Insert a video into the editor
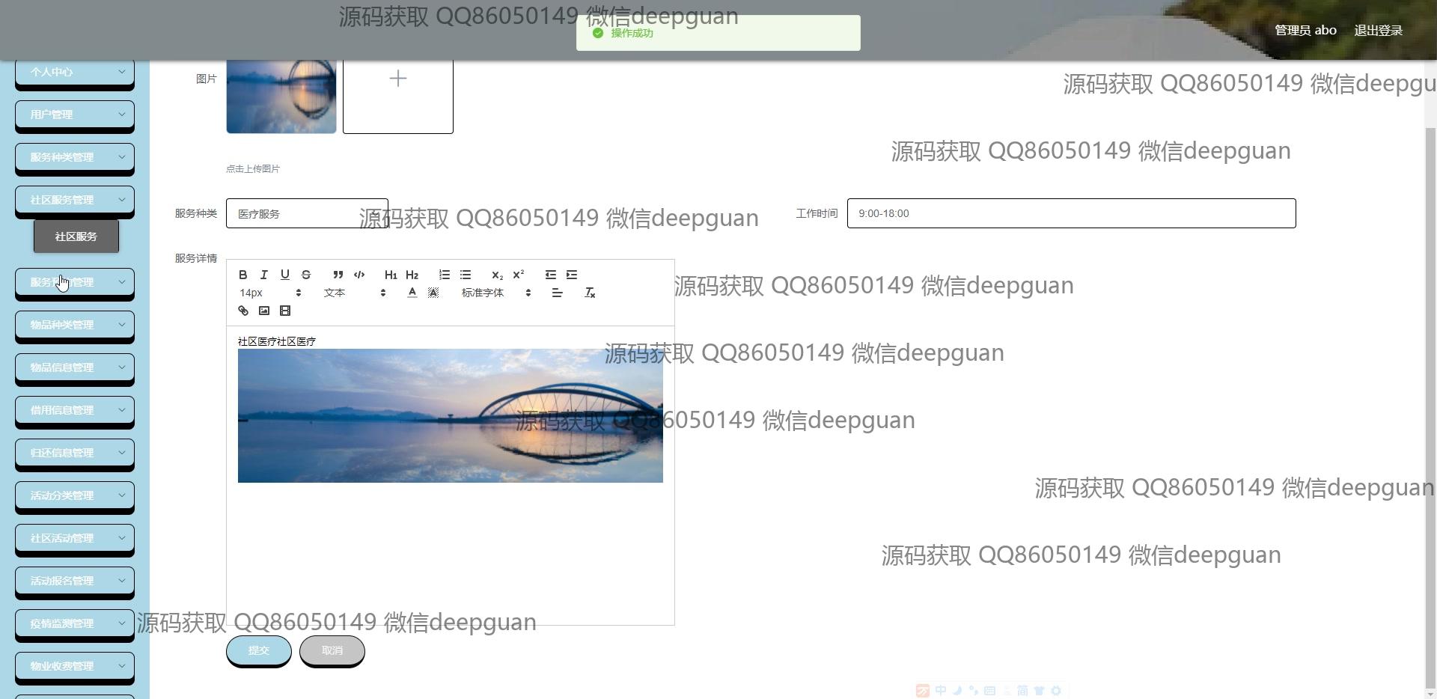The image size is (1437, 699). (284, 311)
